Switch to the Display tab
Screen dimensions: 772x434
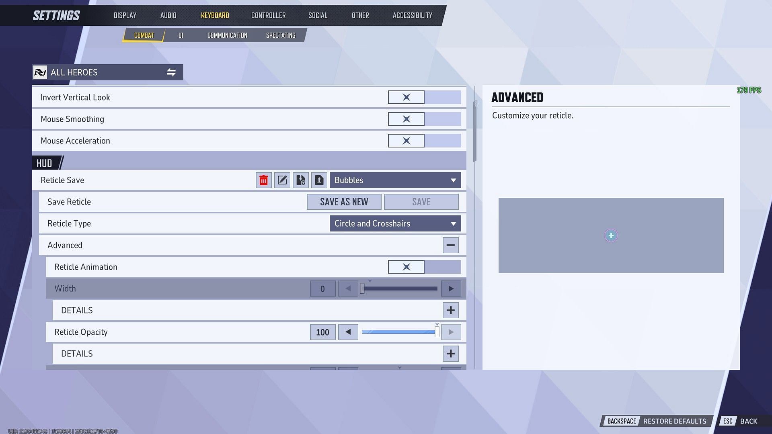click(125, 15)
